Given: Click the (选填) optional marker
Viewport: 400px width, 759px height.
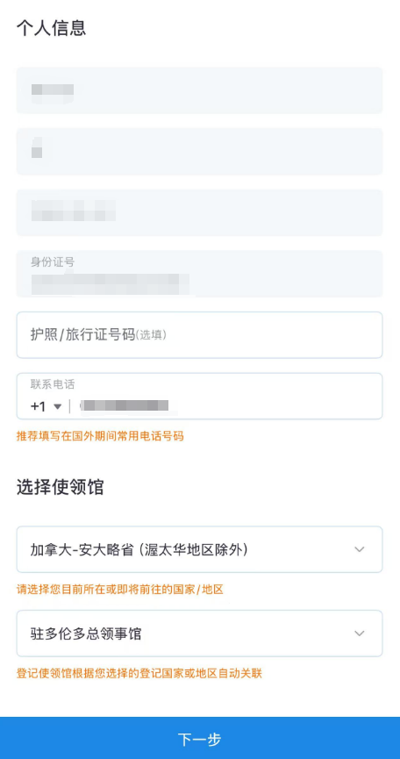Looking at the screenshot, I should (x=151, y=335).
